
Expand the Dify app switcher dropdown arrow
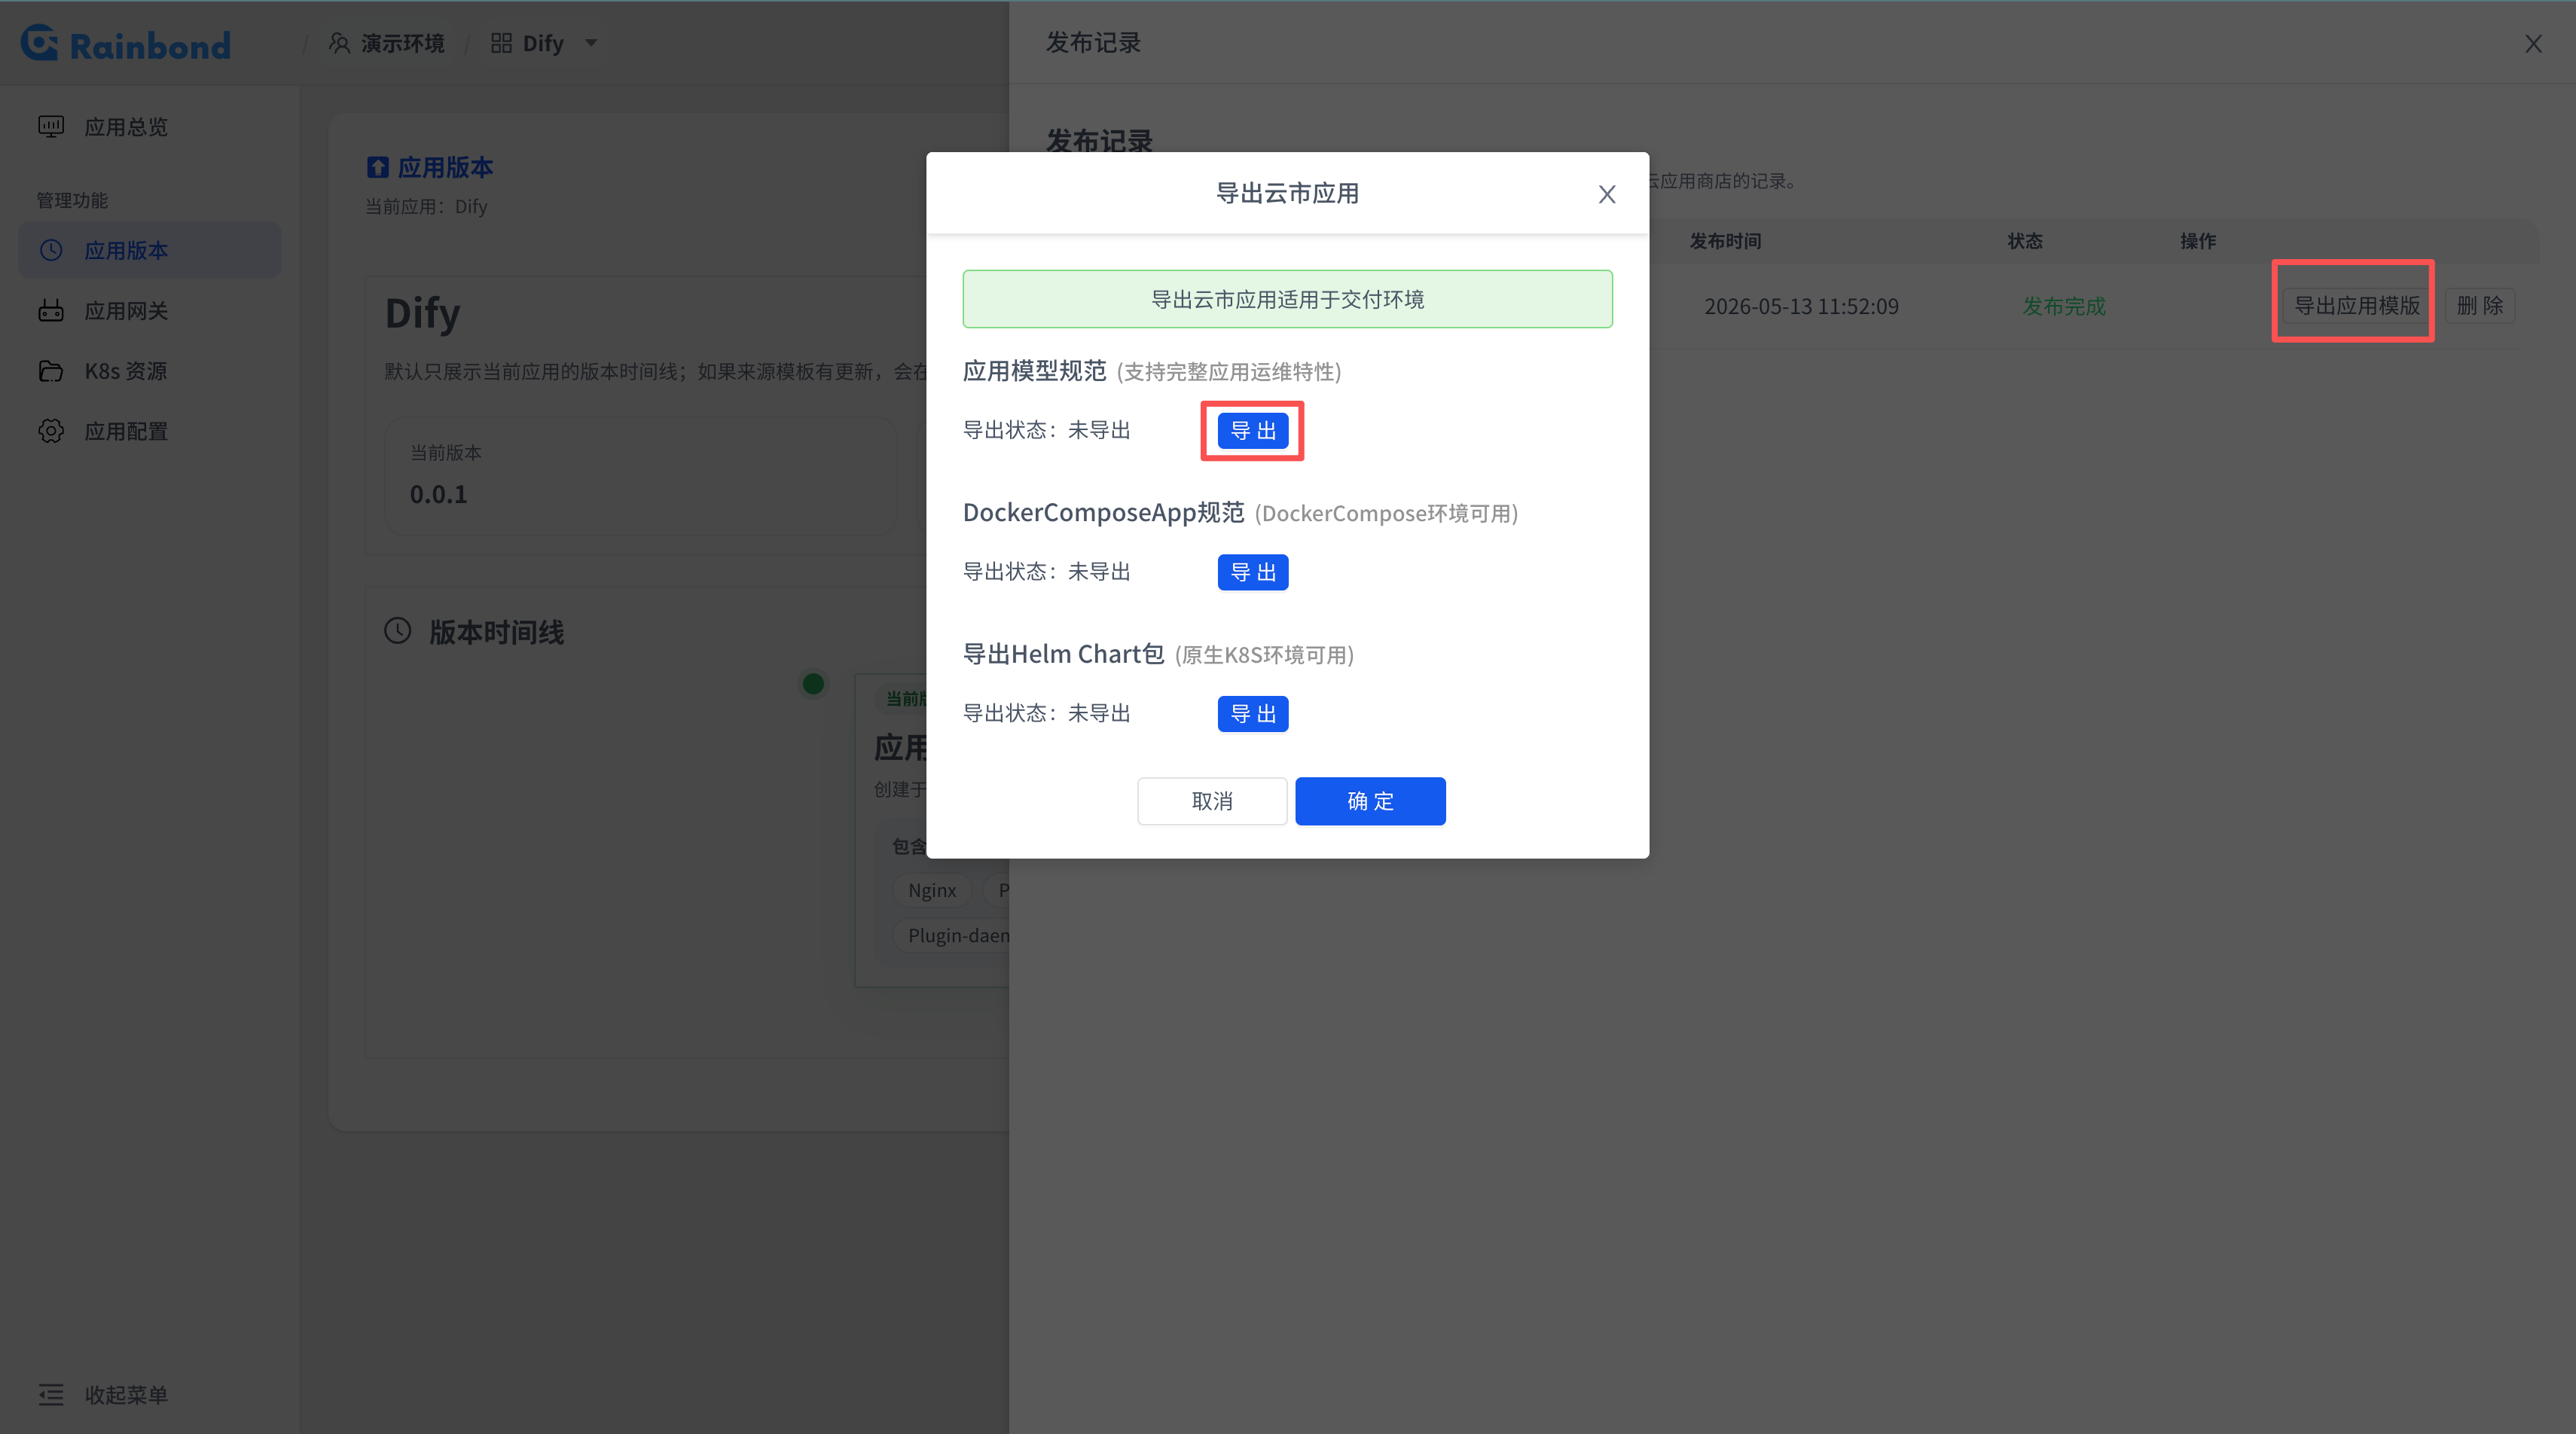[591, 43]
